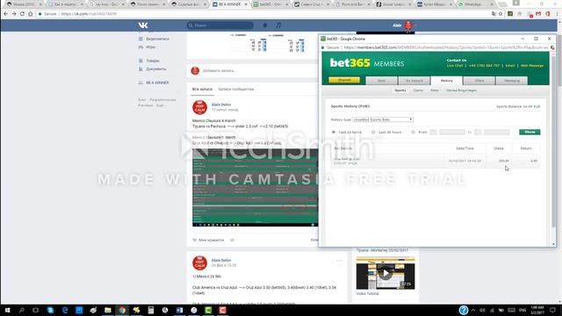Click the green Show button
This screenshot has height=316, width=562.
[530, 133]
